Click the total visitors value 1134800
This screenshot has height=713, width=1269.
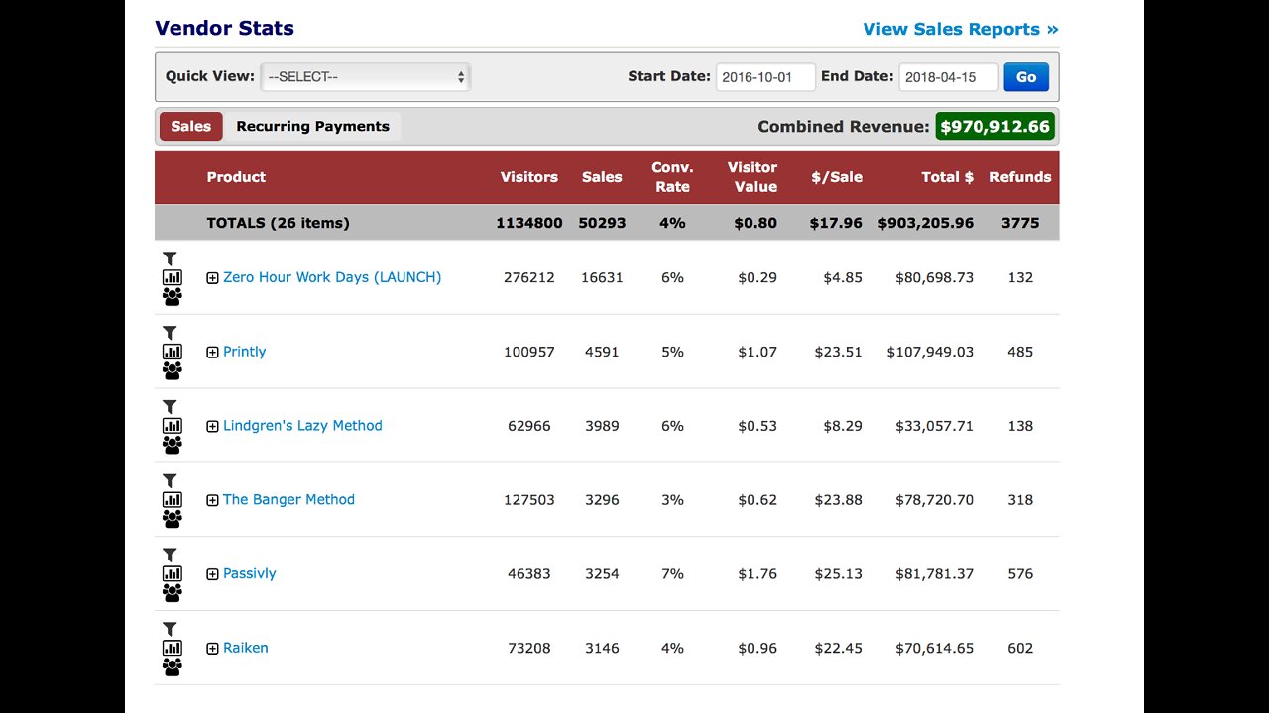(x=529, y=223)
